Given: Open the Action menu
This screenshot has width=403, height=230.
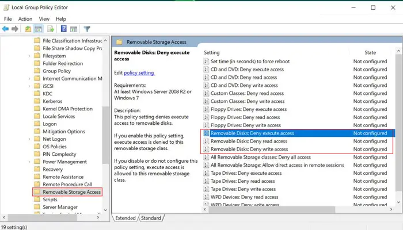Looking at the screenshot, I should 25,18.
